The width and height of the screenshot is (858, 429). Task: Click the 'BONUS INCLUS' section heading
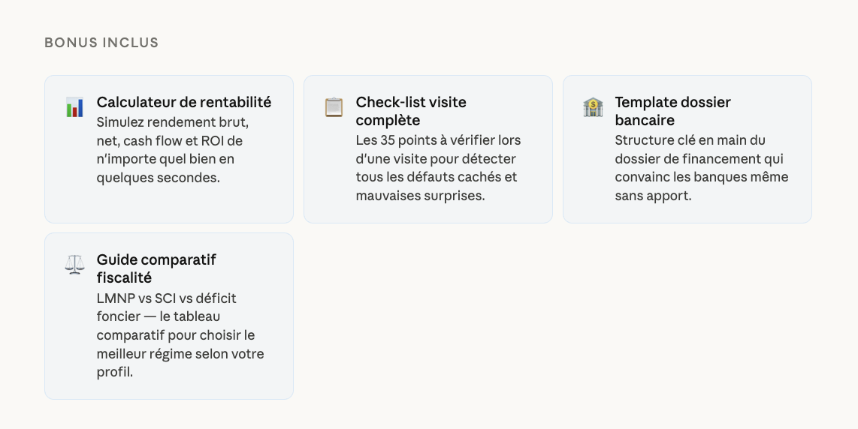click(x=101, y=43)
